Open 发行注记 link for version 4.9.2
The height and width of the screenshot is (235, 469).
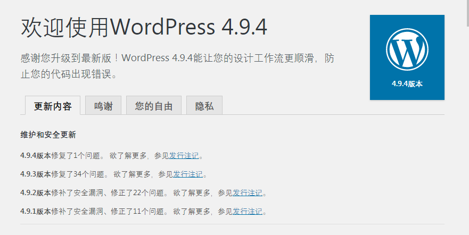point(248,193)
